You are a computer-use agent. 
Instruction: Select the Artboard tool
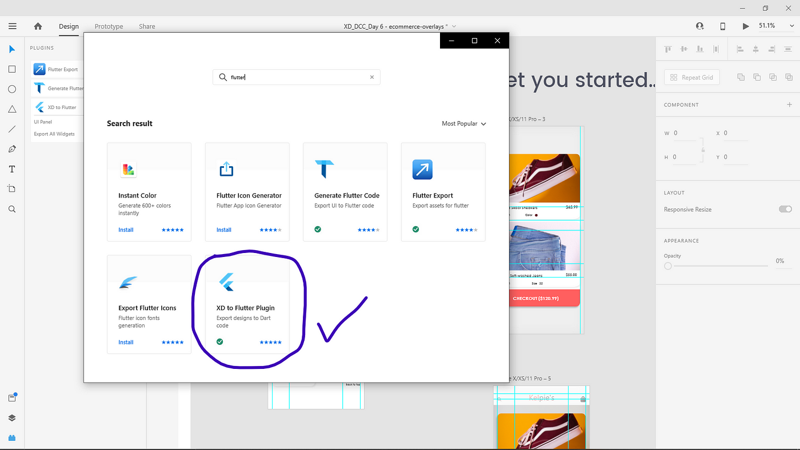tap(12, 189)
